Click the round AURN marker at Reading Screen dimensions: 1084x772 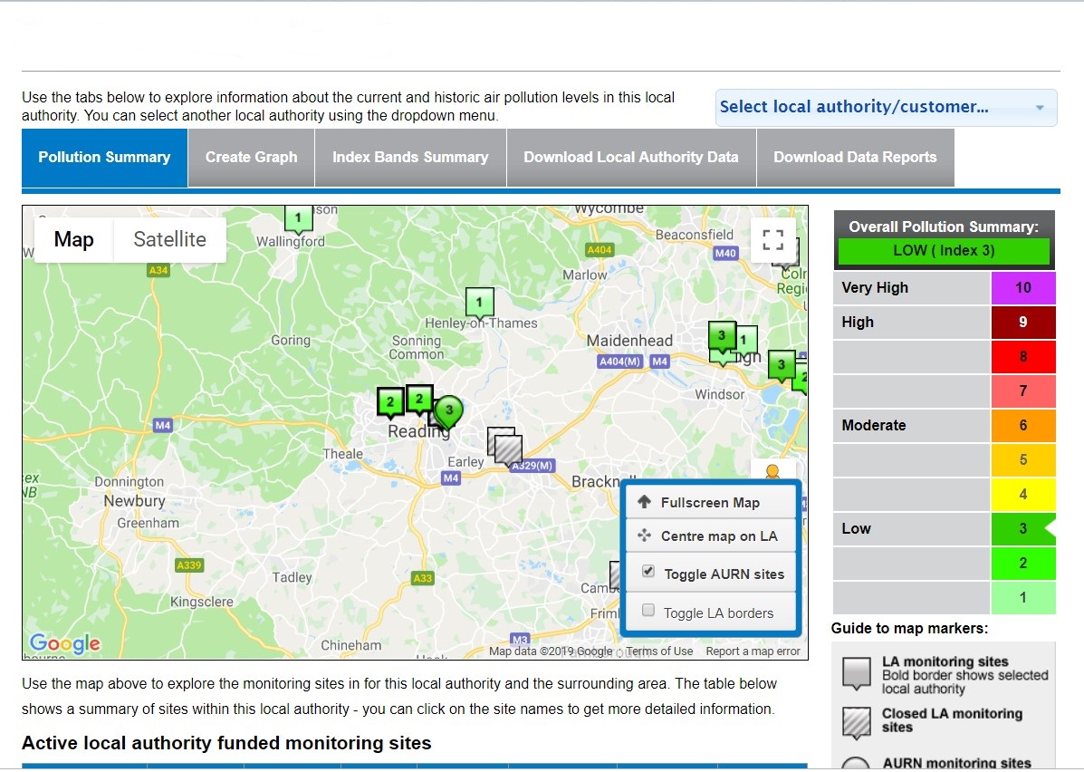click(x=448, y=410)
